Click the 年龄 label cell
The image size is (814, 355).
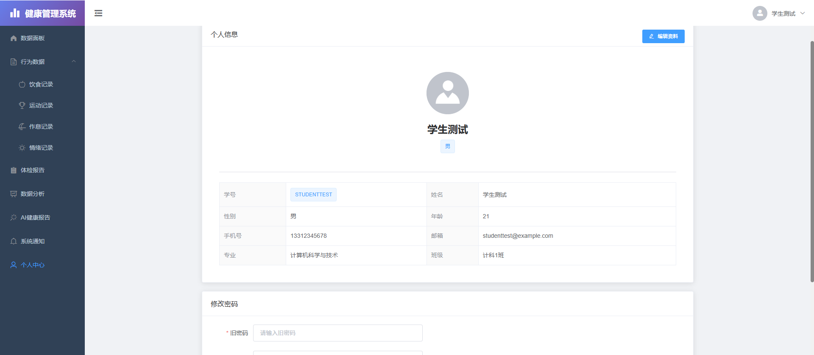click(x=452, y=216)
